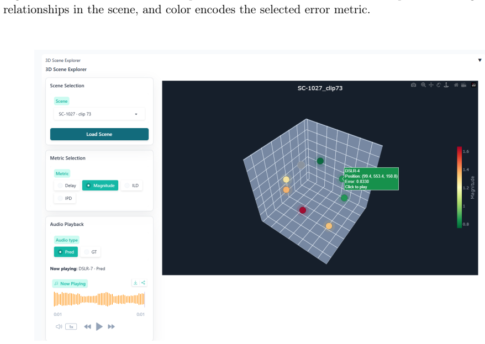
Task: Open the Scene dropdown showing SC-1027 clip 73
Action: click(x=99, y=114)
